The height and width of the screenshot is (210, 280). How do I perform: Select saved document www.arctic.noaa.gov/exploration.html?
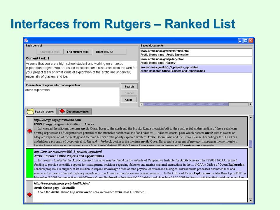click(196, 53)
